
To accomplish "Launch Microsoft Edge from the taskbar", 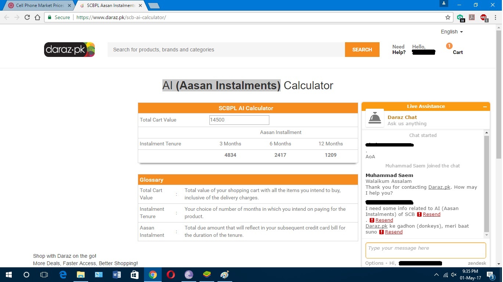I will click(x=63, y=275).
